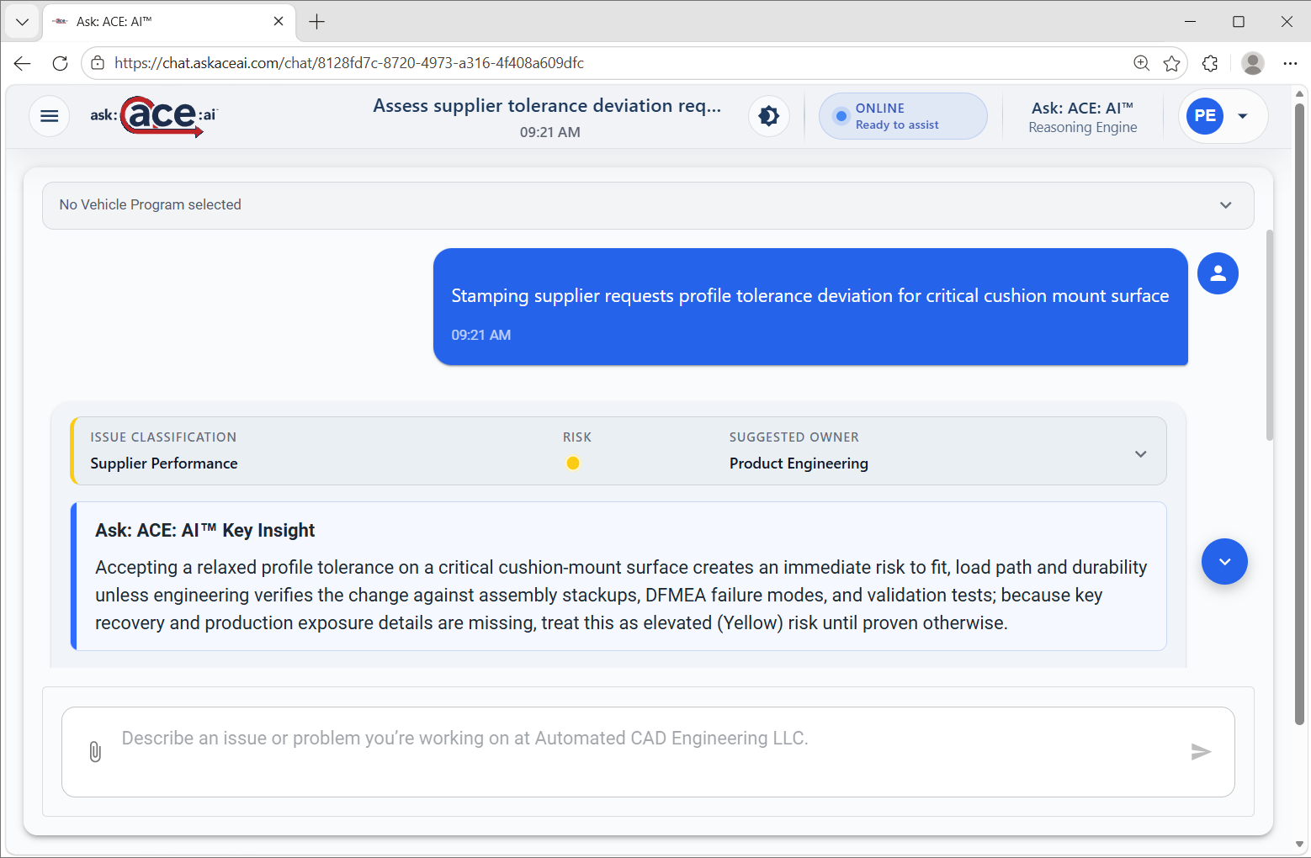Click the 'Supplier Performance' classification text
Screen dimensions: 1311x858
[164, 463]
